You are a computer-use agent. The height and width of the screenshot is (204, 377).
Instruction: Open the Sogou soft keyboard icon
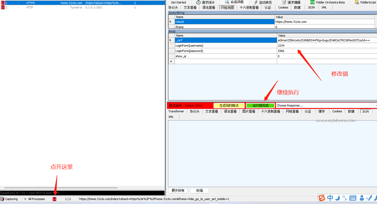pyautogui.click(x=353, y=198)
